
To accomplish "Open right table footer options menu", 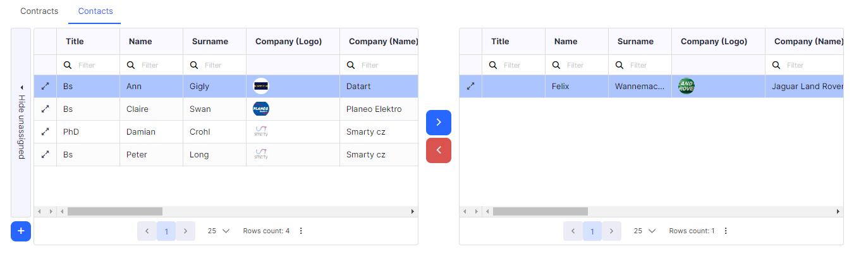I will coord(726,231).
